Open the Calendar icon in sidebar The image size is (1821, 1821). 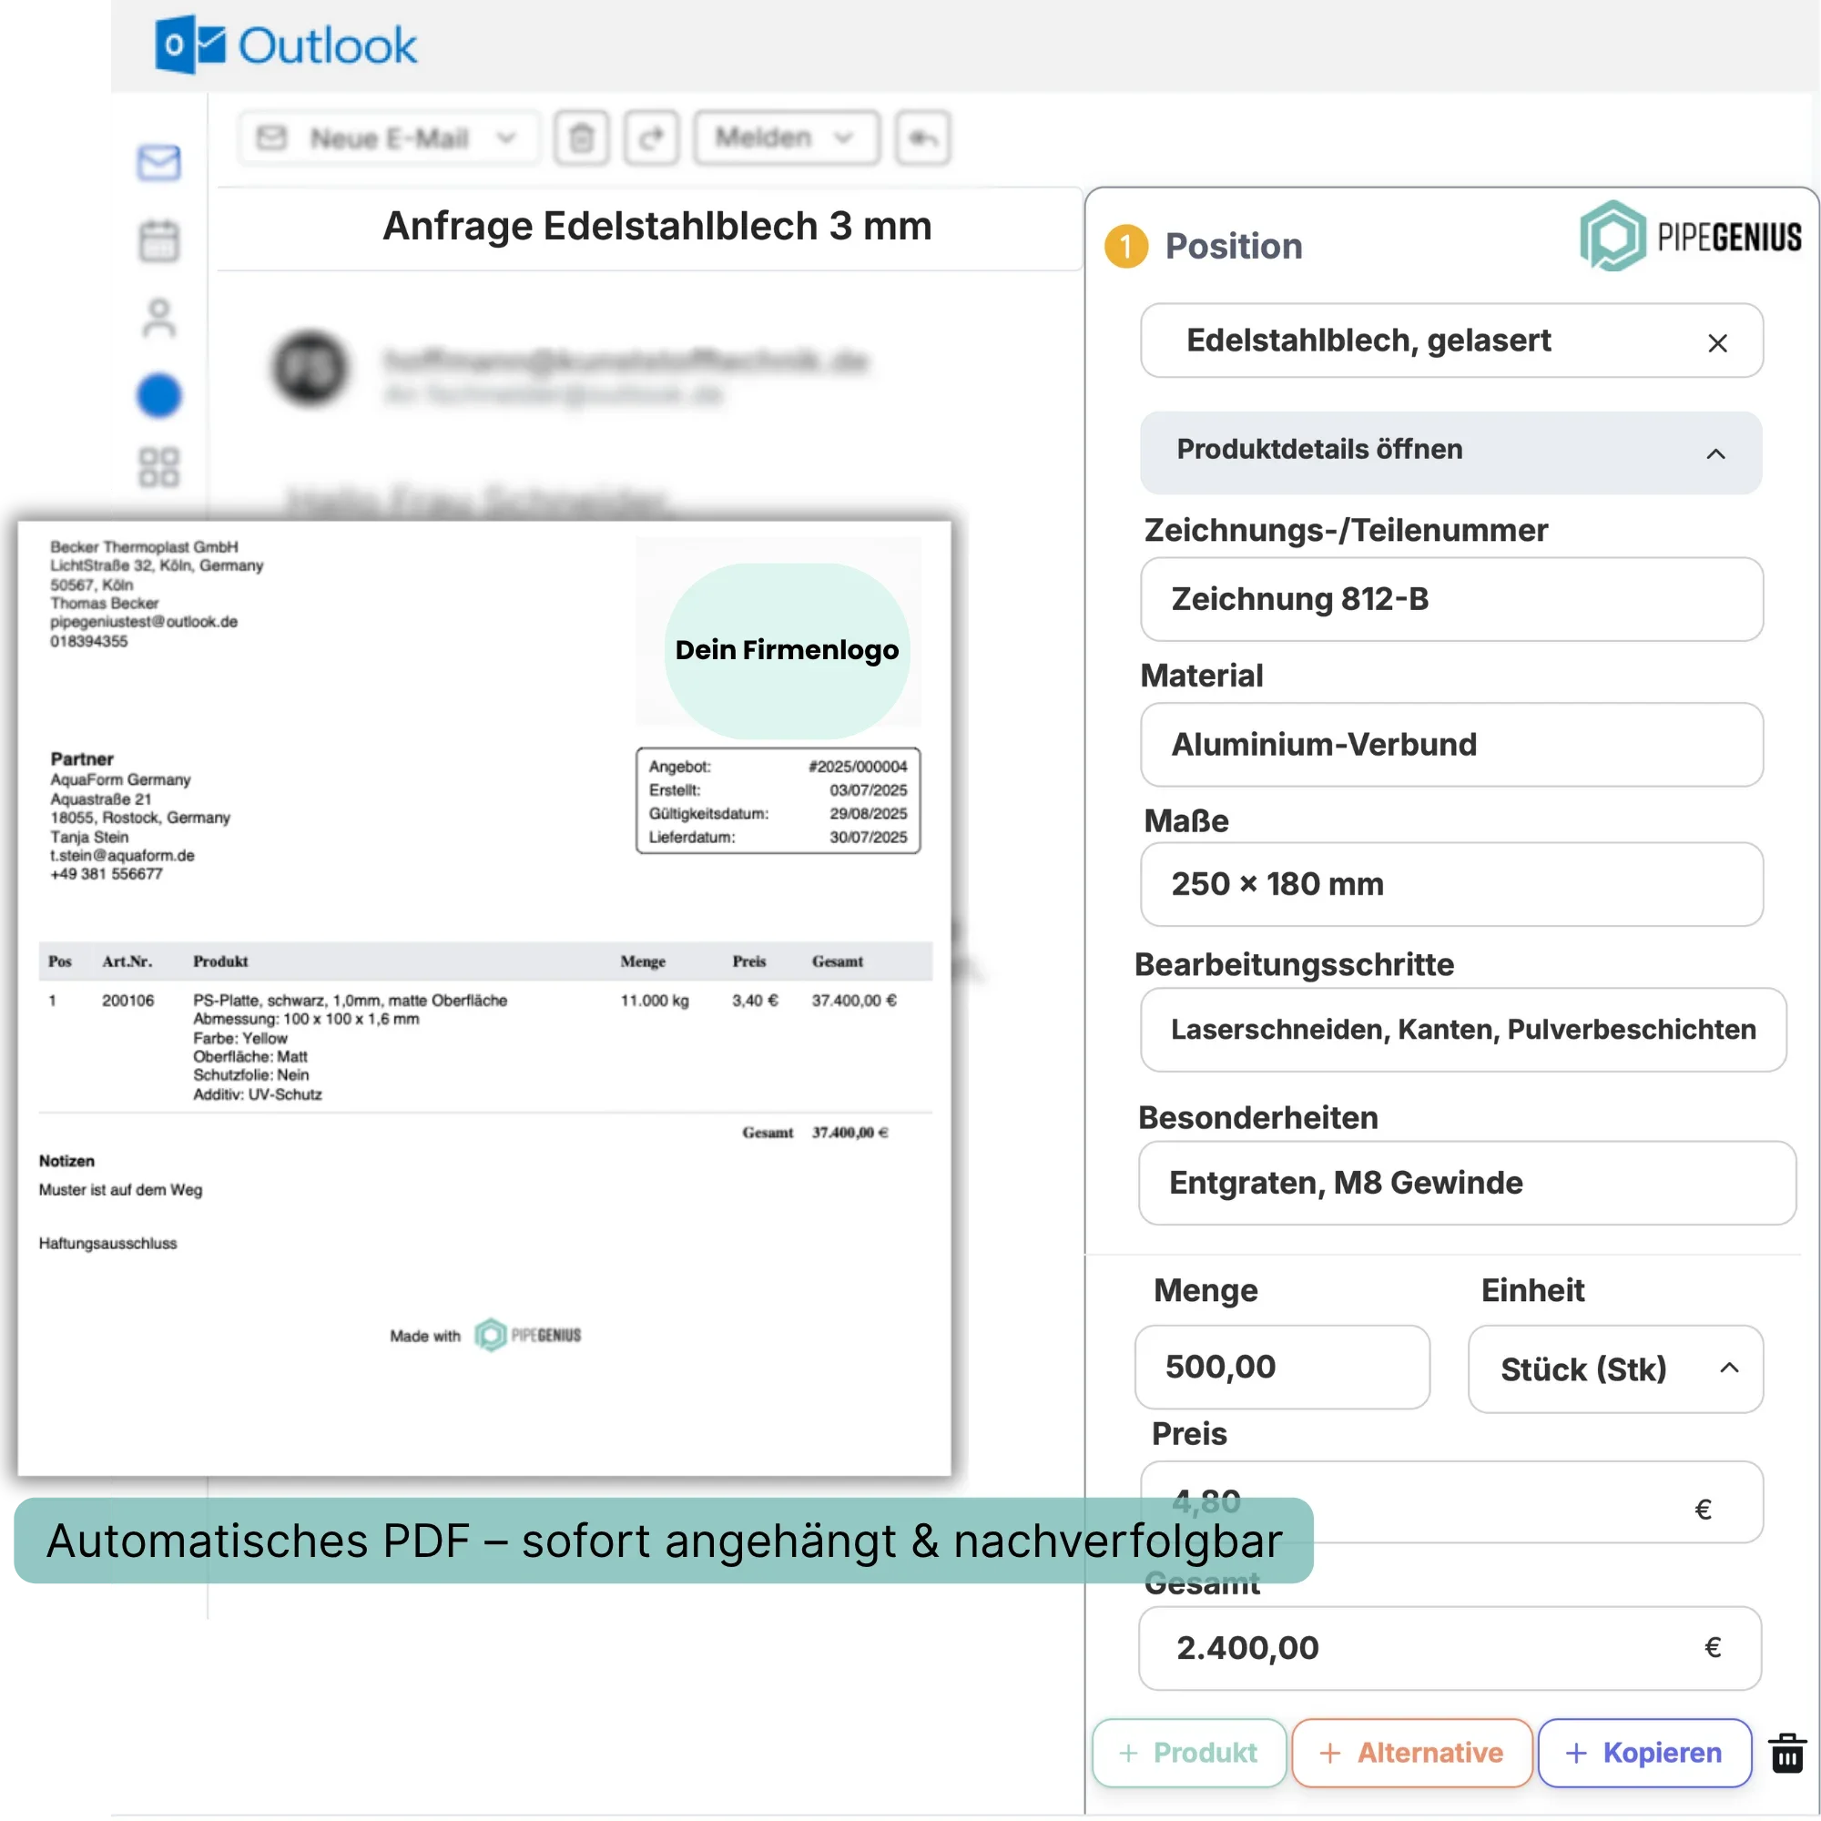click(158, 240)
